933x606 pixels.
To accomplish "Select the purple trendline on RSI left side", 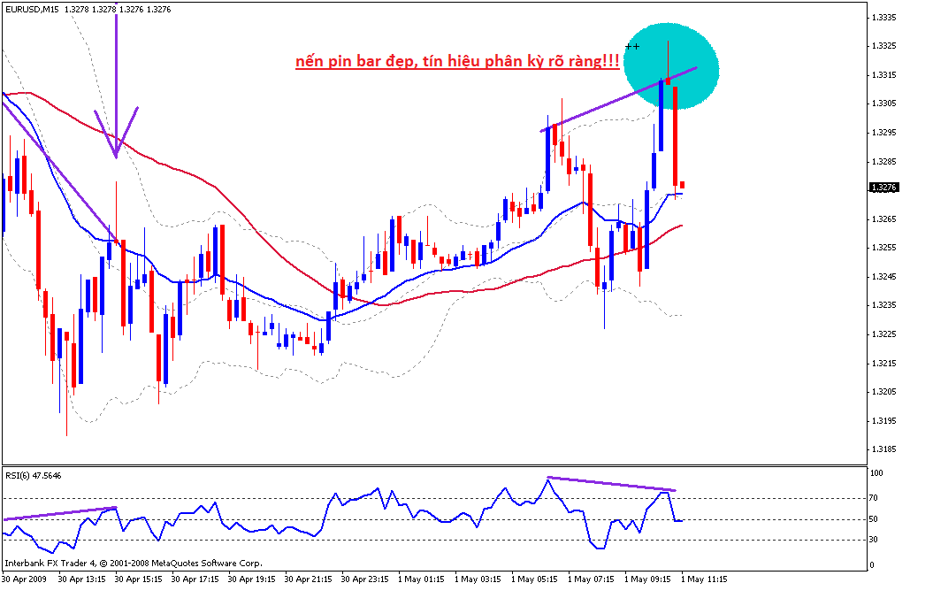I will tap(60, 513).
